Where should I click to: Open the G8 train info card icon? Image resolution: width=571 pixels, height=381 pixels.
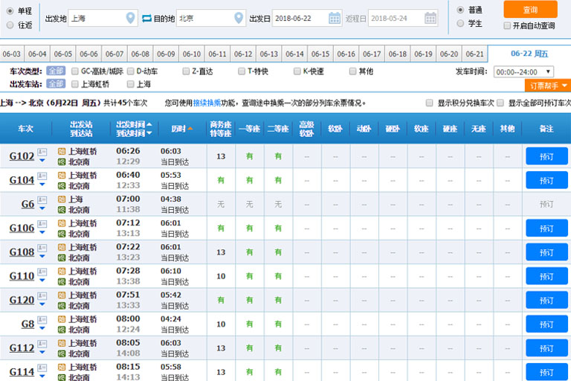pyautogui.click(x=42, y=320)
